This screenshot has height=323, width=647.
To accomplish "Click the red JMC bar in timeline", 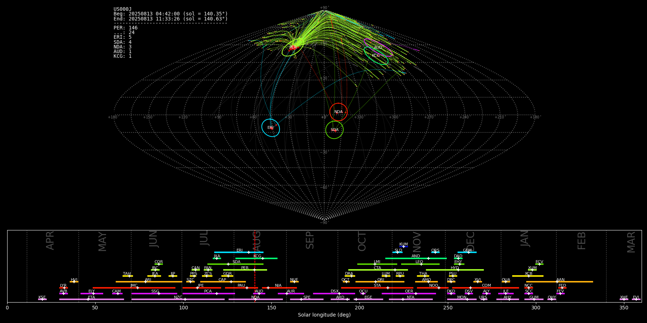I will point(134,287).
